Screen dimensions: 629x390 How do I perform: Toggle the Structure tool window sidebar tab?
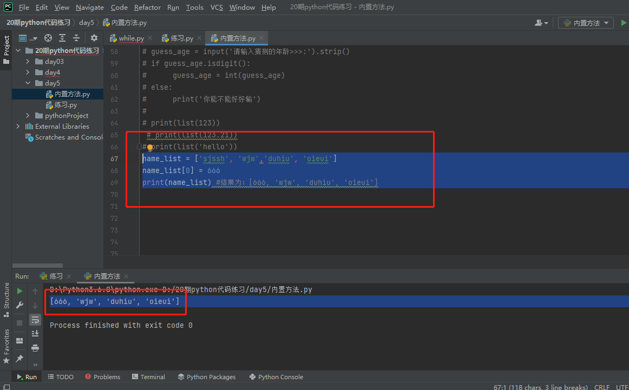[6, 300]
